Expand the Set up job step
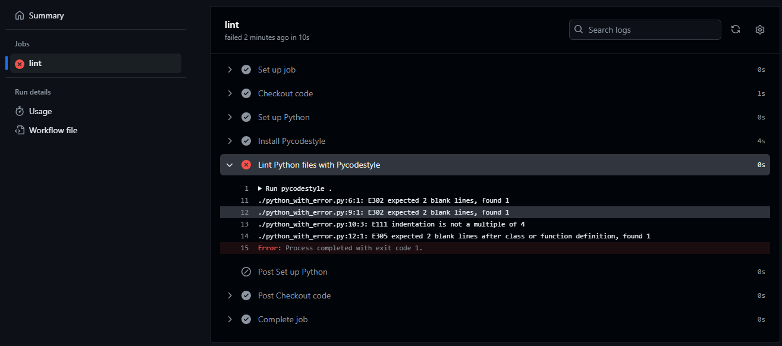The image size is (782, 346). coord(230,70)
